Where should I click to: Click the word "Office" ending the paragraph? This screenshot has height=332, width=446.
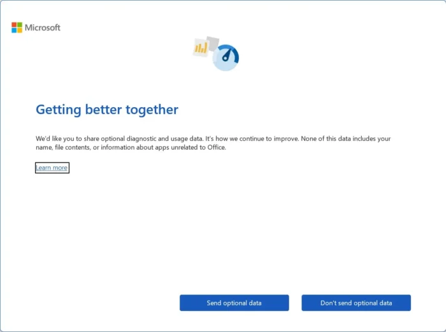coord(216,147)
